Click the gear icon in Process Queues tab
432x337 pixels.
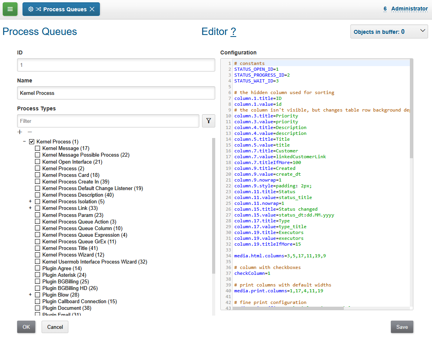point(31,9)
